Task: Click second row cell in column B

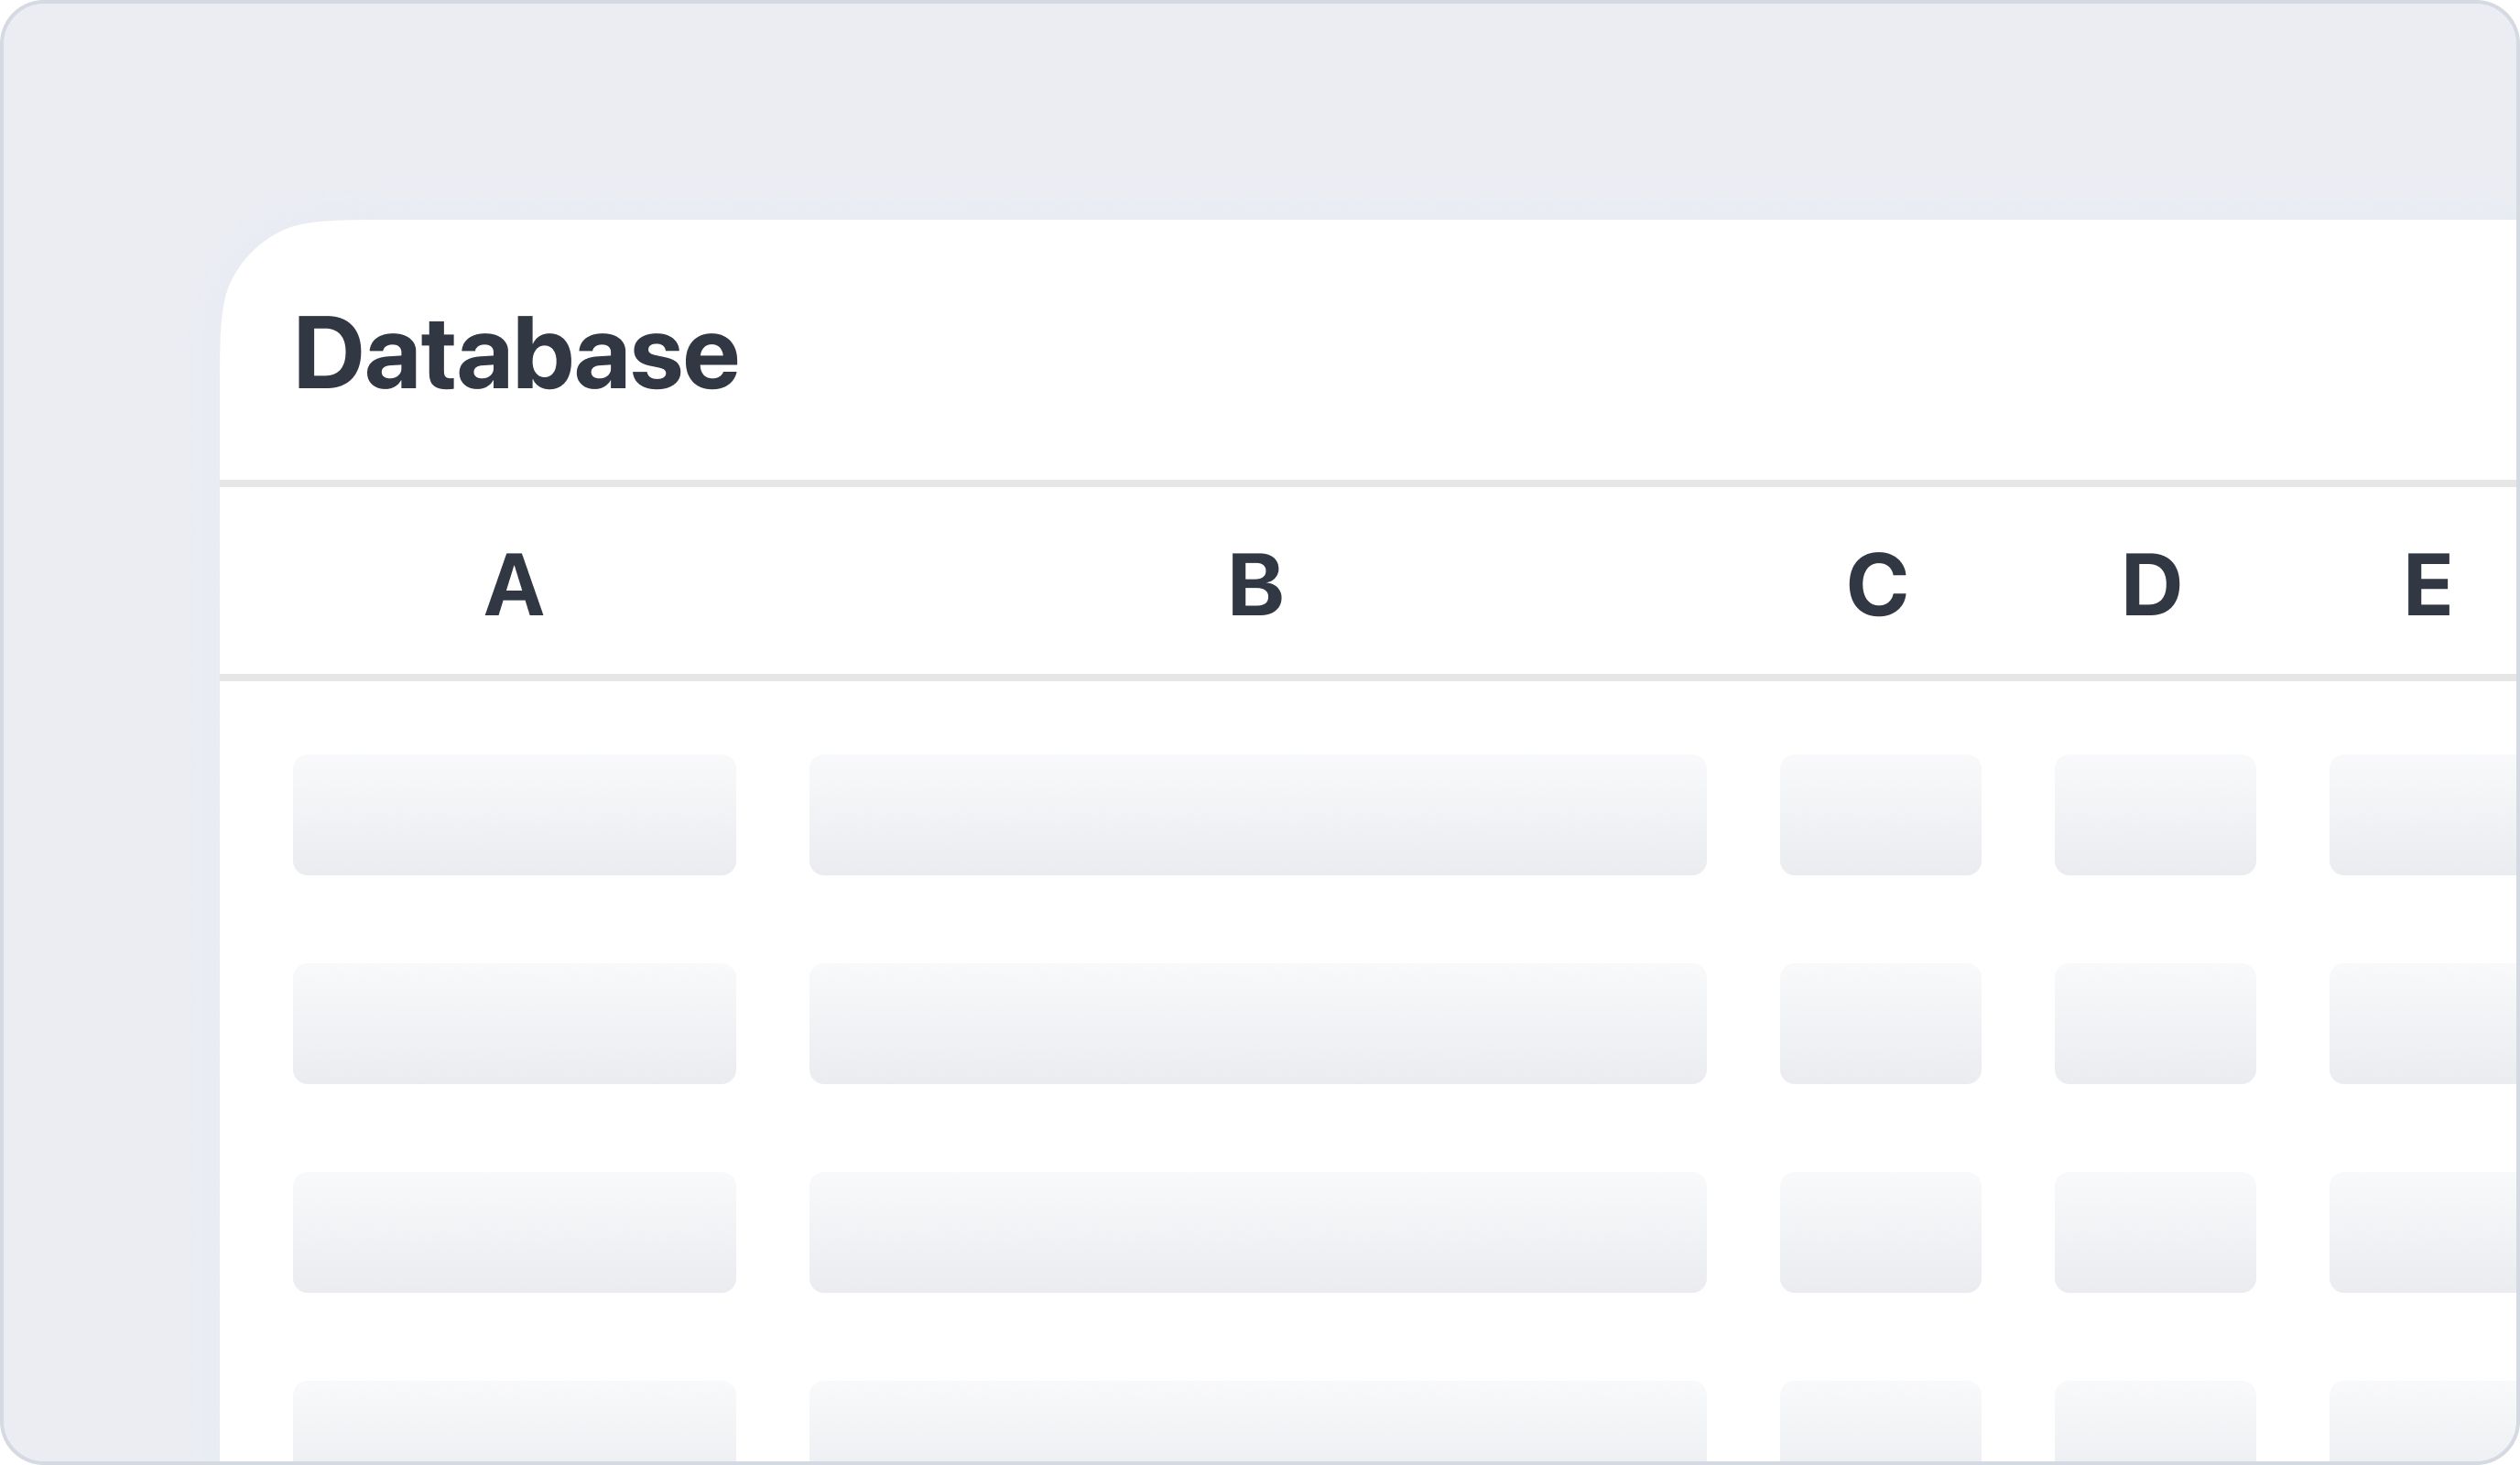Action: coord(1257,1023)
